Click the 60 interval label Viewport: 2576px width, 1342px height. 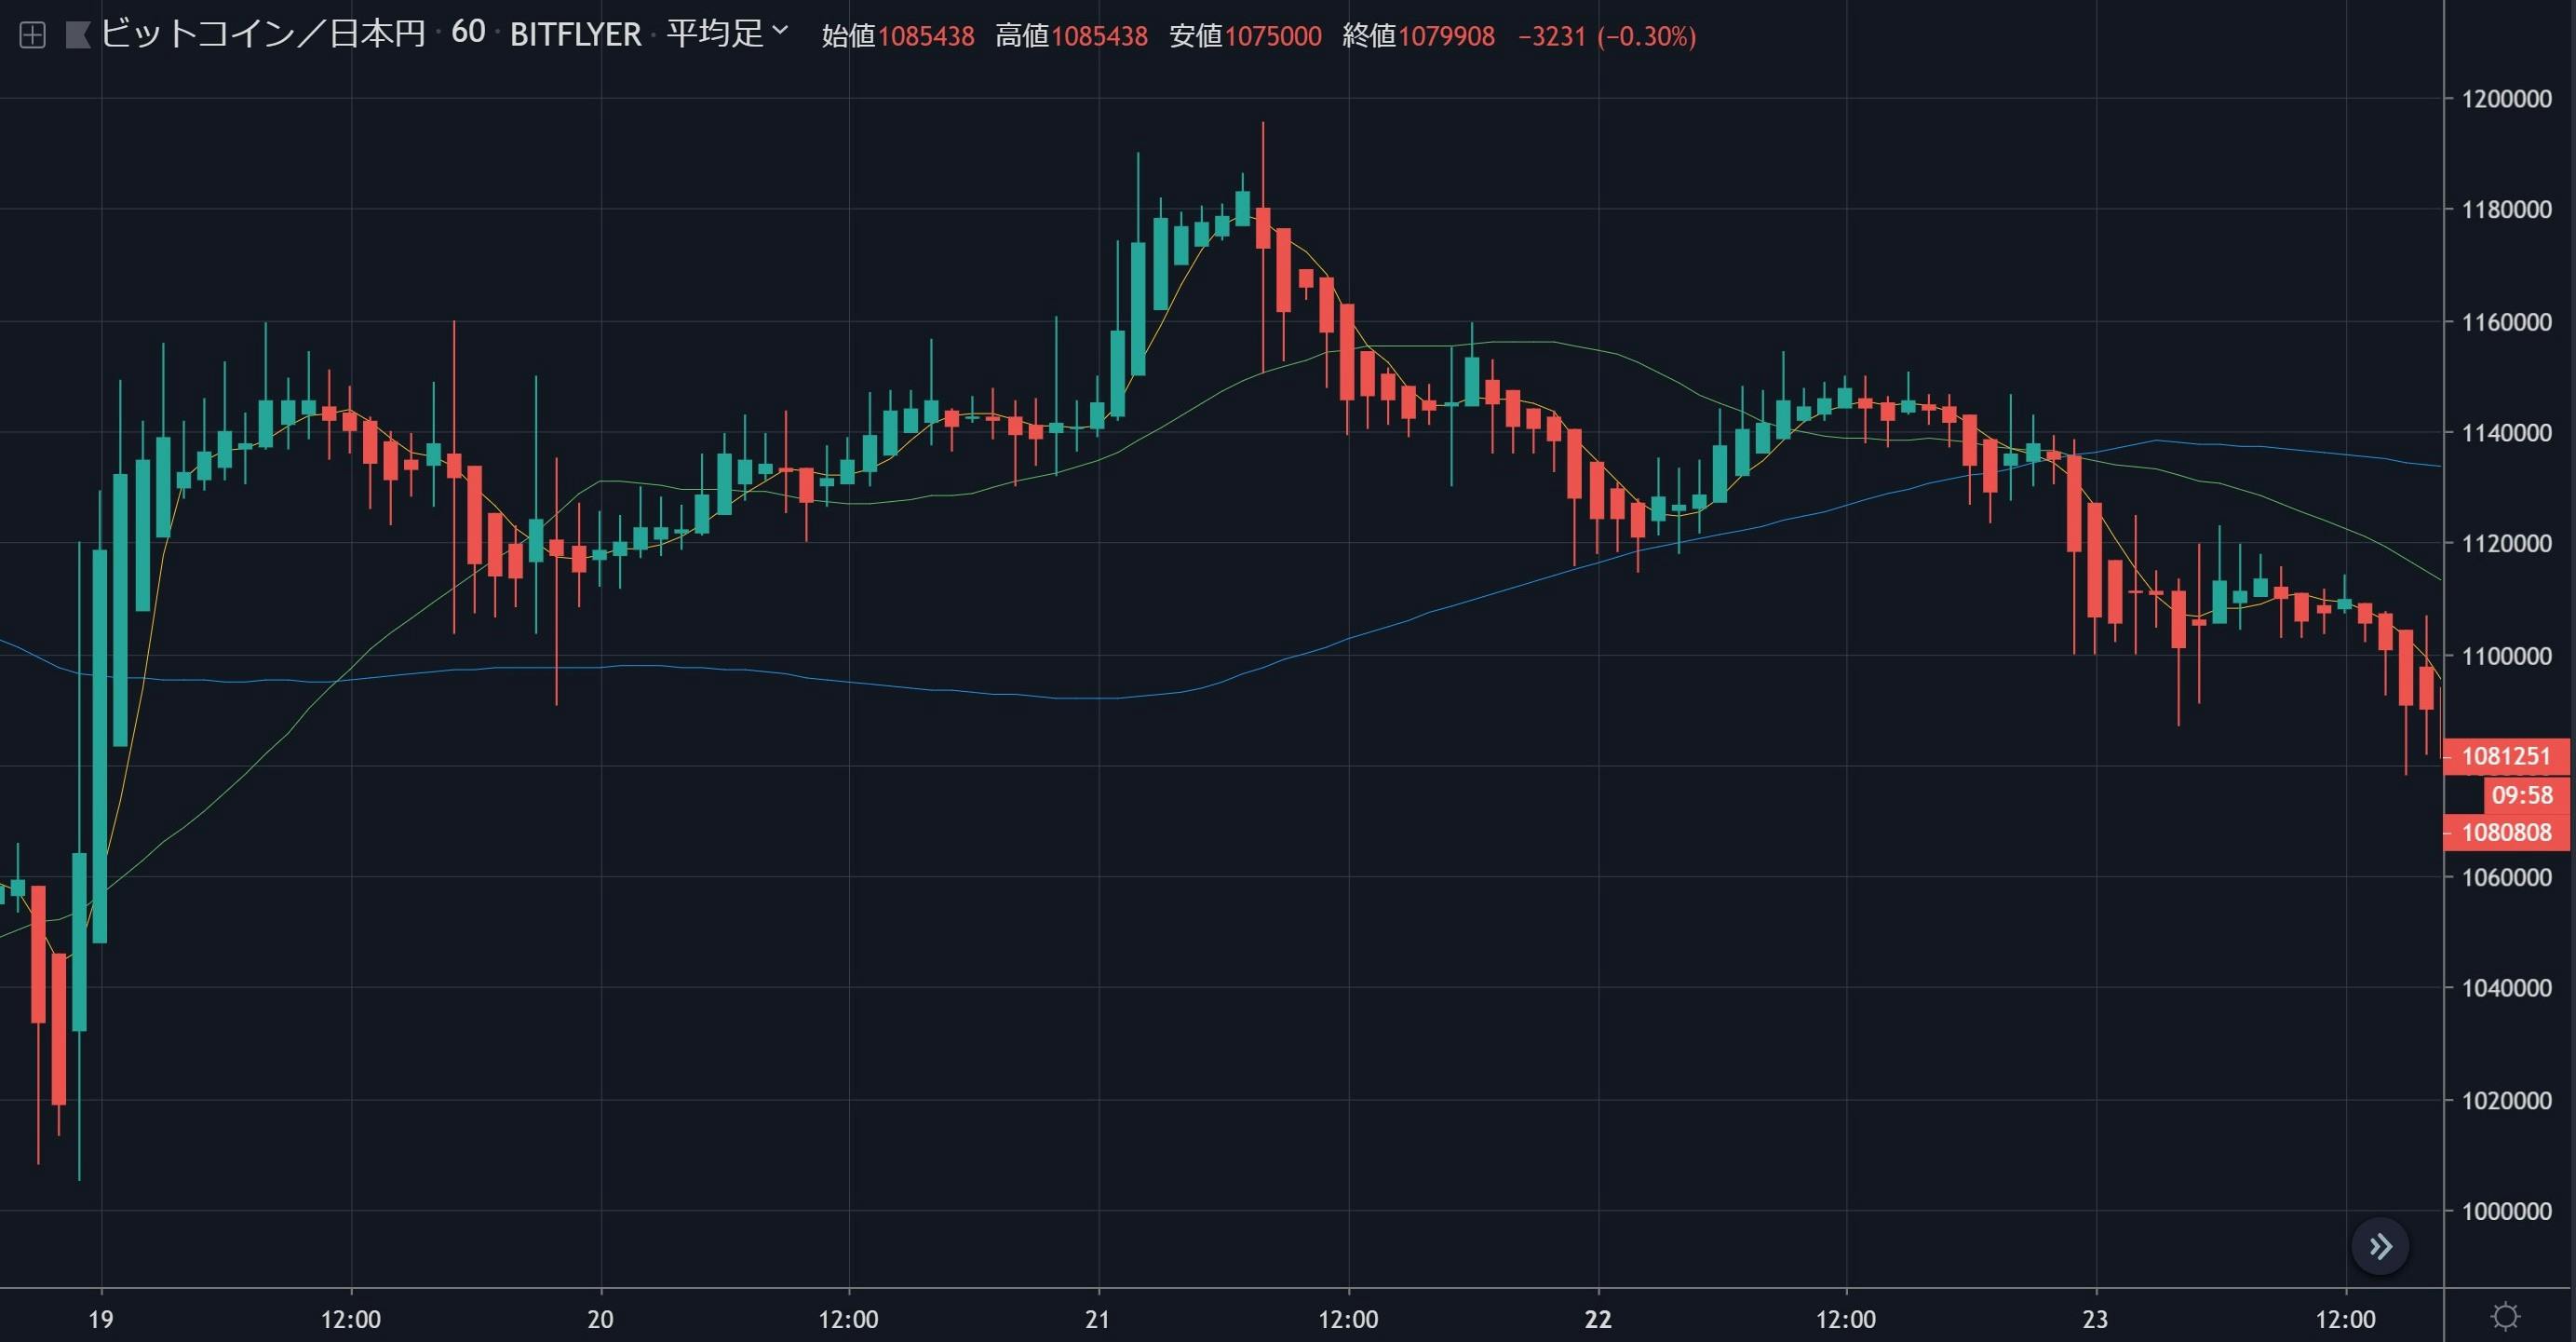point(468,33)
